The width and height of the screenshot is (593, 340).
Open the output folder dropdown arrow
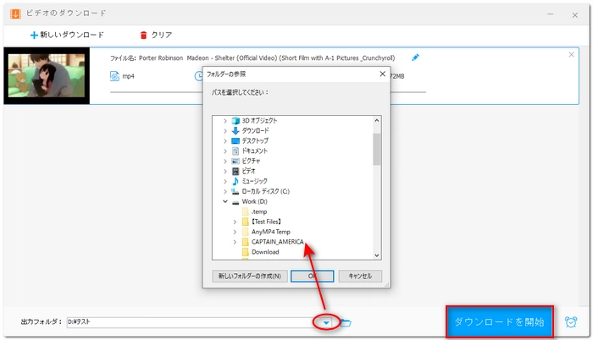[x=326, y=322]
